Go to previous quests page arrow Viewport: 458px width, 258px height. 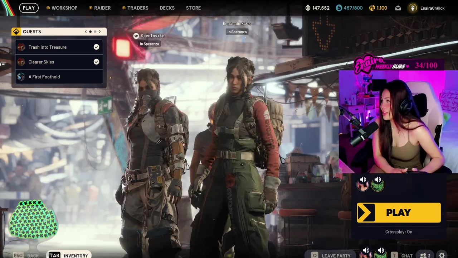coord(86,32)
